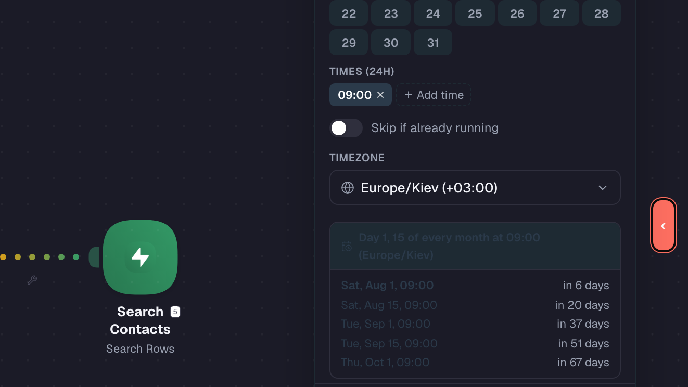Remove the 09:00 time chip
The height and width of the screenshot is (387, 688).
click(380, 95)
